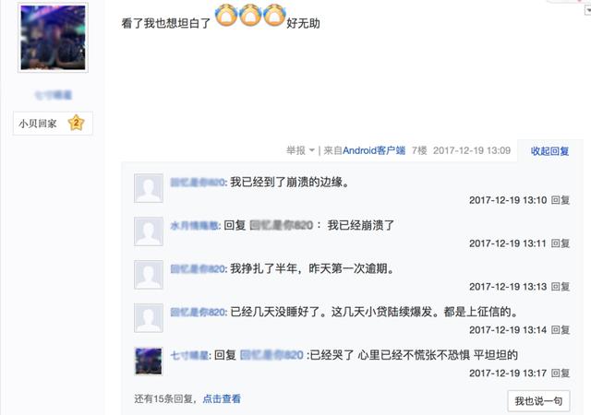This screenshot has height=415, width=591.
Task: Reply to the 13:13 comment
Action: click(x=561, y=287)
